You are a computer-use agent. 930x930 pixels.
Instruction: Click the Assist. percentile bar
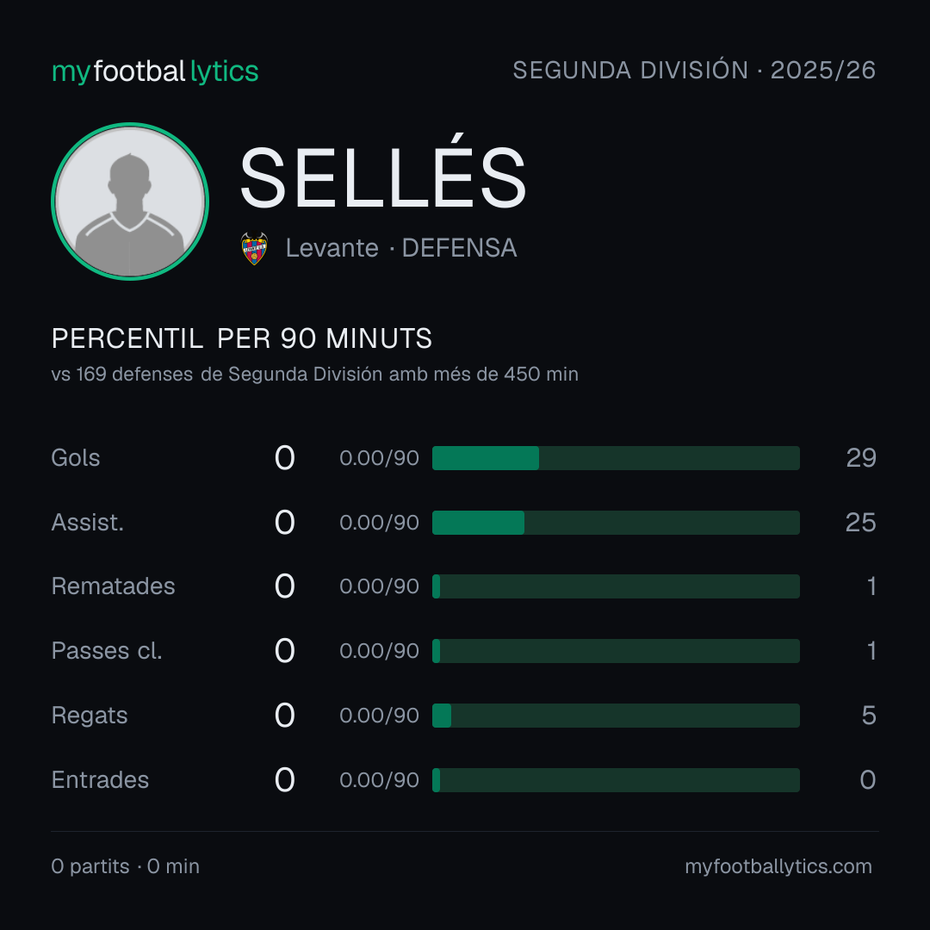click(616, 523)
